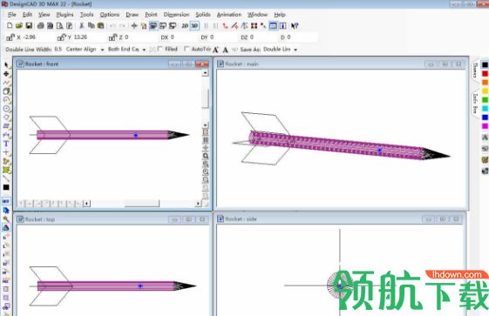489x316 pixels.
Task: Open the Help menu
Action: tap(280, 15)
